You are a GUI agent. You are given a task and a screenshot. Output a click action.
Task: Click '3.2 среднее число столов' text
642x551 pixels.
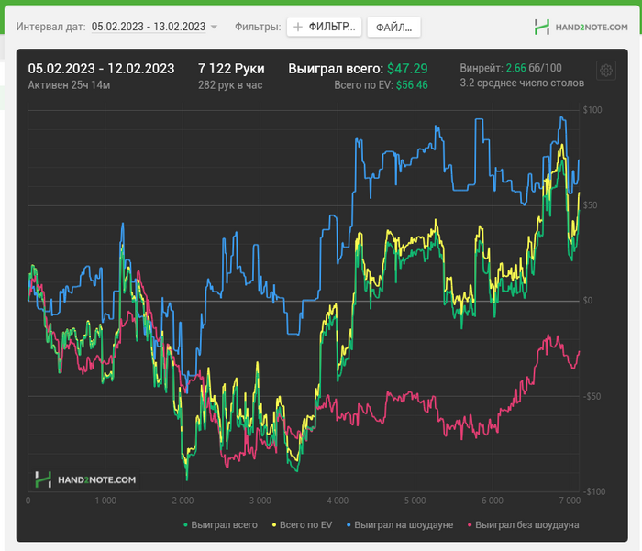522,83
